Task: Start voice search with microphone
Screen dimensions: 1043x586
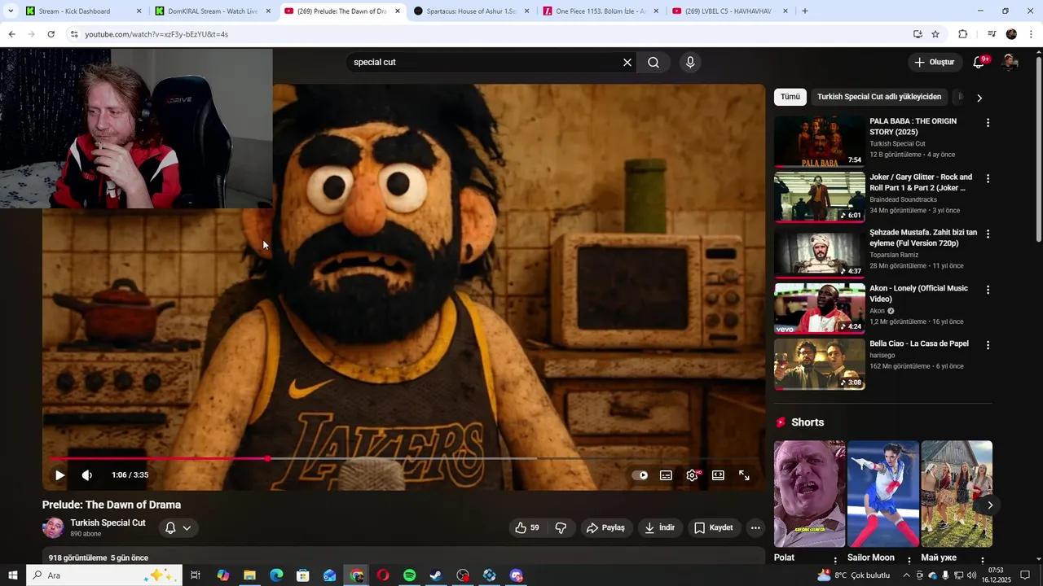Action: click(x=690, y=63)
